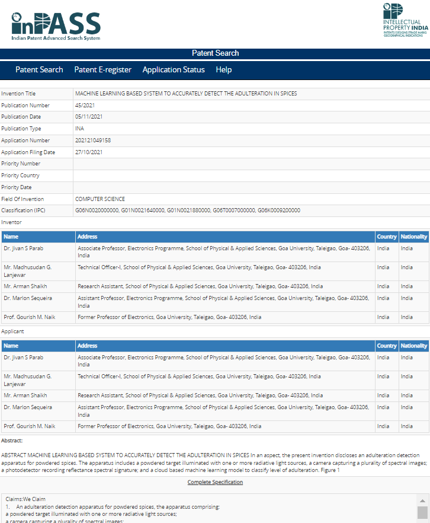Click the Research Assistant address in Inventor table
Viewport: 430px width, 523px height.
point(200,286)
